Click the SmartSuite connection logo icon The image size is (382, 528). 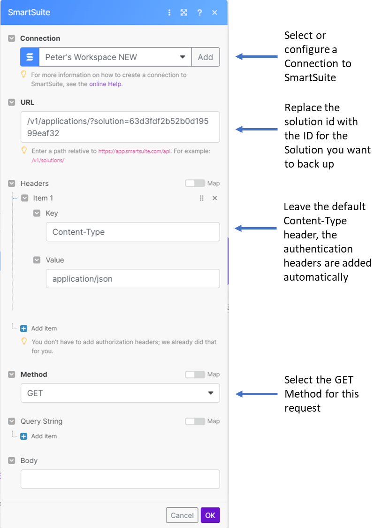tap(30, 57)
